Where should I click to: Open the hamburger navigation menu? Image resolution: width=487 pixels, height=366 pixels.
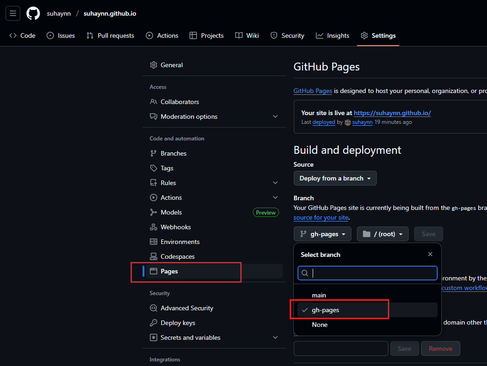(x=13, y=13)
